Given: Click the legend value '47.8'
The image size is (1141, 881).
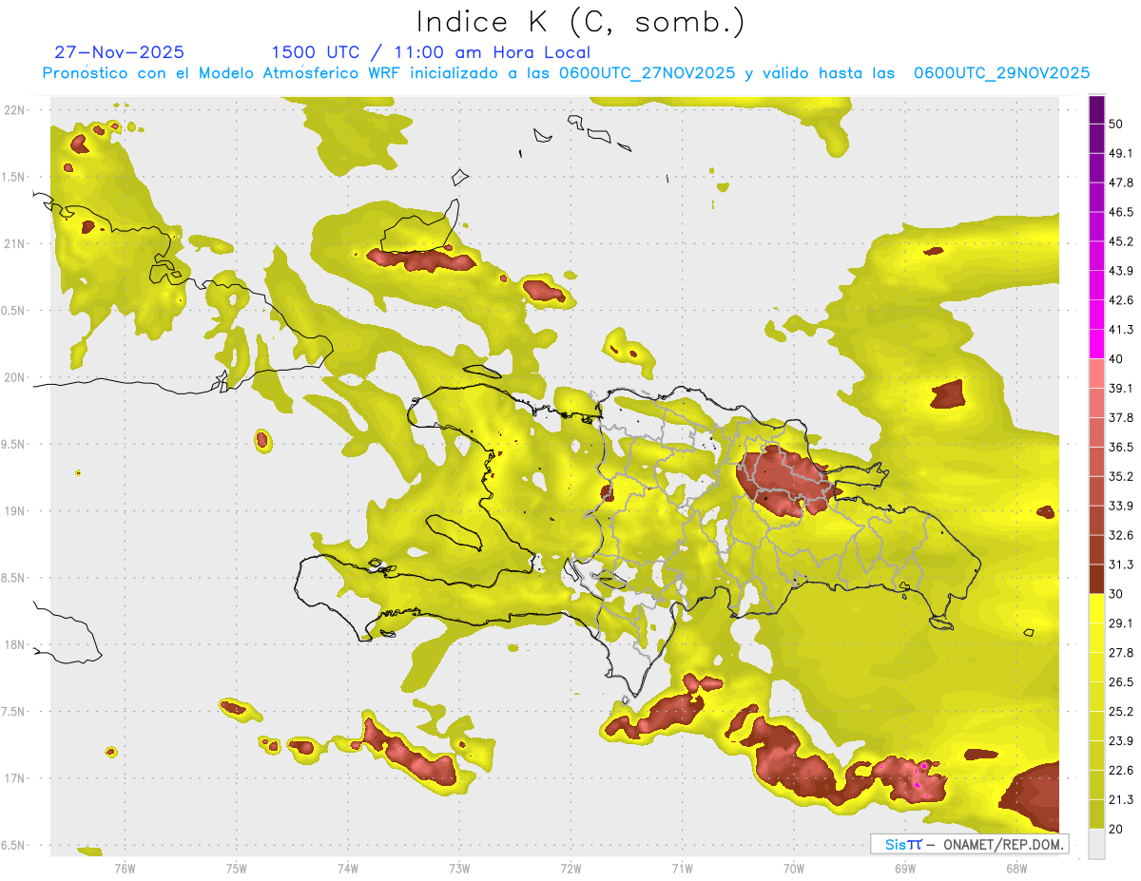Looking at the screenshot, I should 1121,182.
